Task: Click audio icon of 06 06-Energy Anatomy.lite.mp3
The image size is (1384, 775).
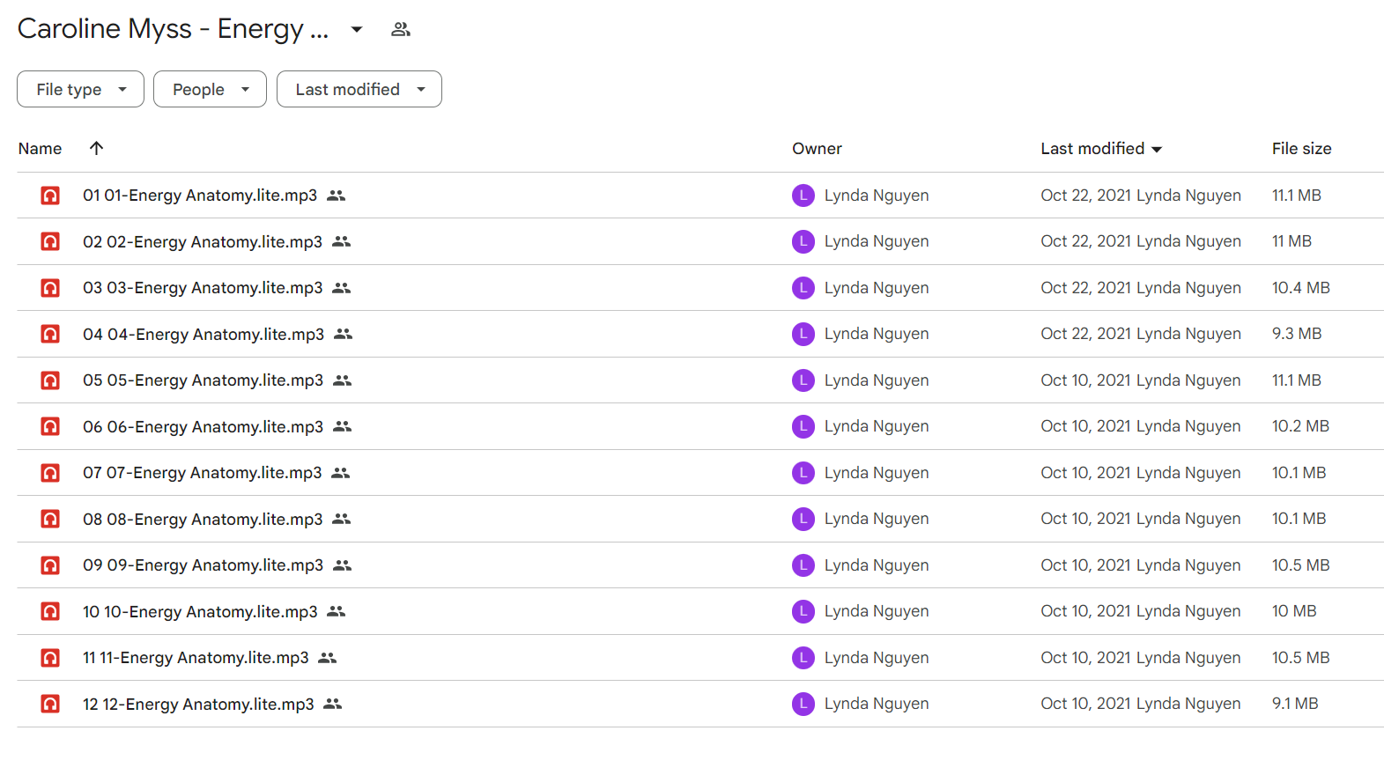Action: [50, 426]
